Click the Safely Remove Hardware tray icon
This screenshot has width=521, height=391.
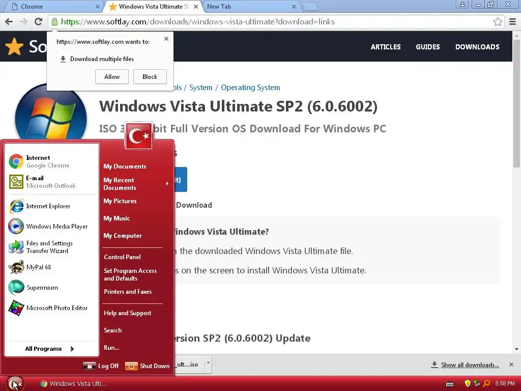pyautogui.click(x=477, y=384)
